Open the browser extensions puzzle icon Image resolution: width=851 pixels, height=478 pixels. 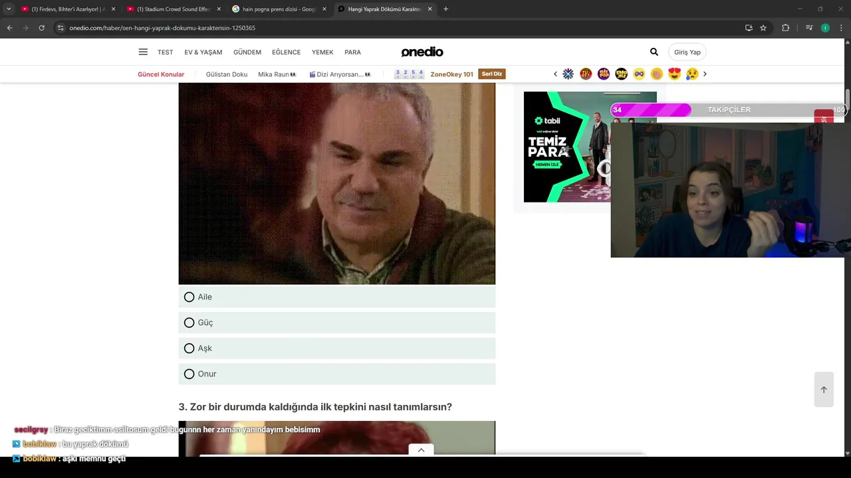tap(785, 28)
